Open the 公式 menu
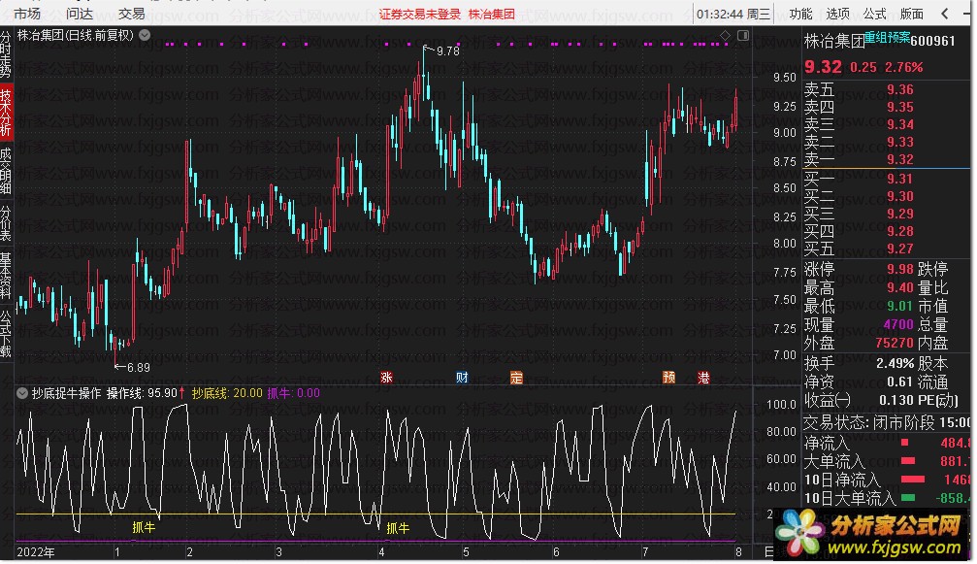977x564 pixels. click(874, 14)
